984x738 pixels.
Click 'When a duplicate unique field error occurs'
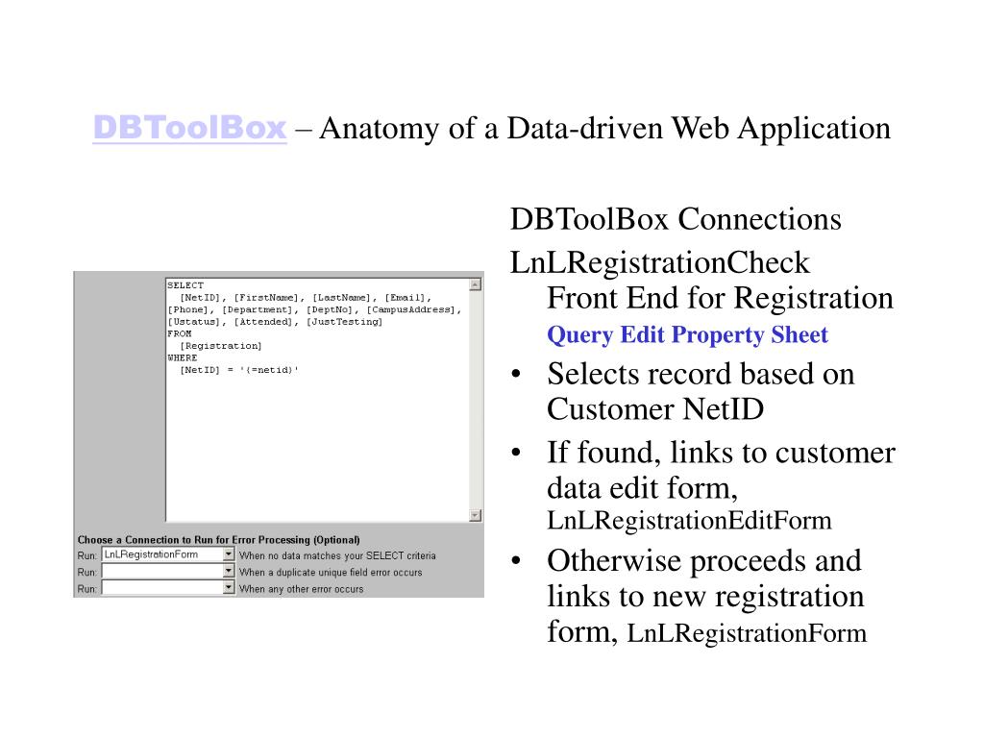pyautogui.click(x=331, y=573)
